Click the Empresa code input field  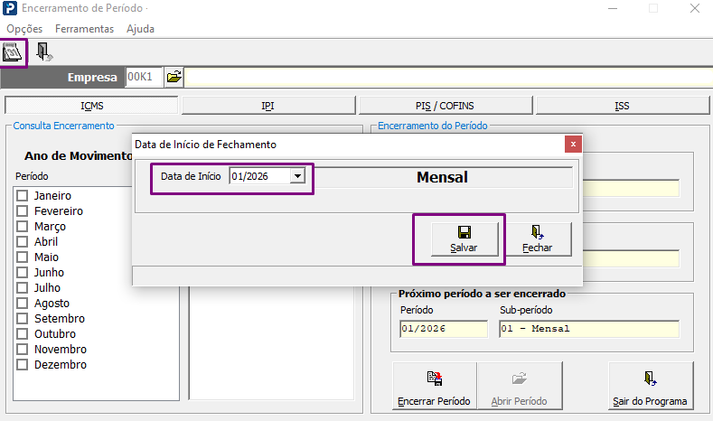tap(145, 77)
